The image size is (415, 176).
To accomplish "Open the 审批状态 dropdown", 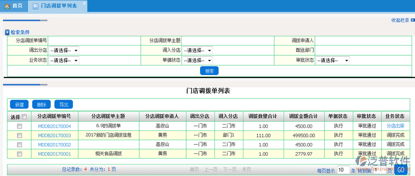I will (332, 60).
